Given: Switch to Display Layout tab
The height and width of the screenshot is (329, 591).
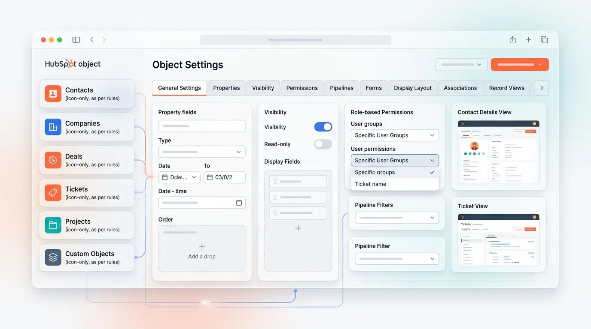Looking at the screenshot, I should (x=413, y=88).
